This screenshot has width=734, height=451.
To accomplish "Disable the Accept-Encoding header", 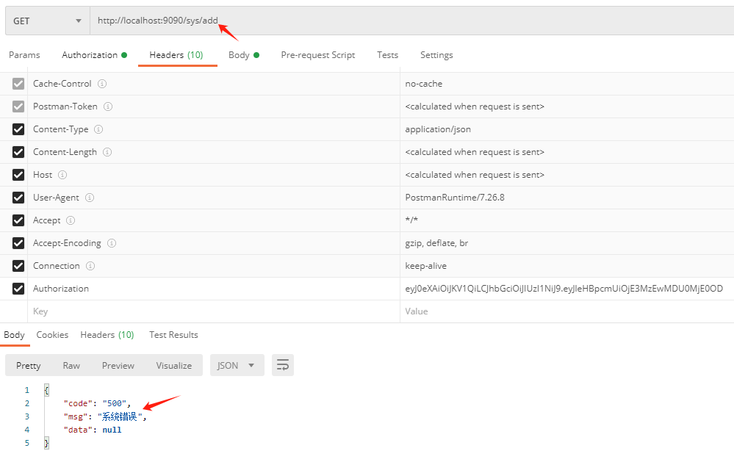I will coord(18,243).
